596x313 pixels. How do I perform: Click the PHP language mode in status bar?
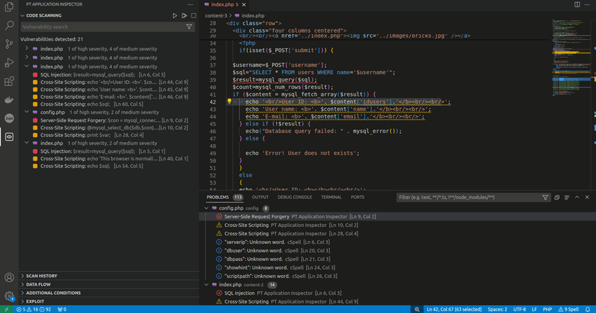pos(548,309)
